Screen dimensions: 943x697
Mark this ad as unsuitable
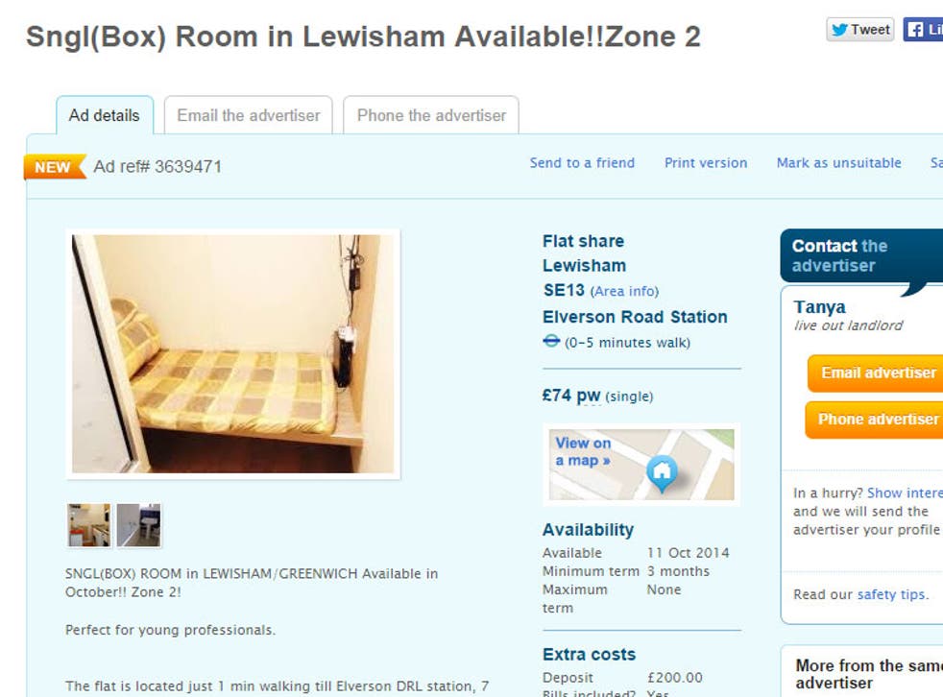pyautogui.click(x=839, y=163)
